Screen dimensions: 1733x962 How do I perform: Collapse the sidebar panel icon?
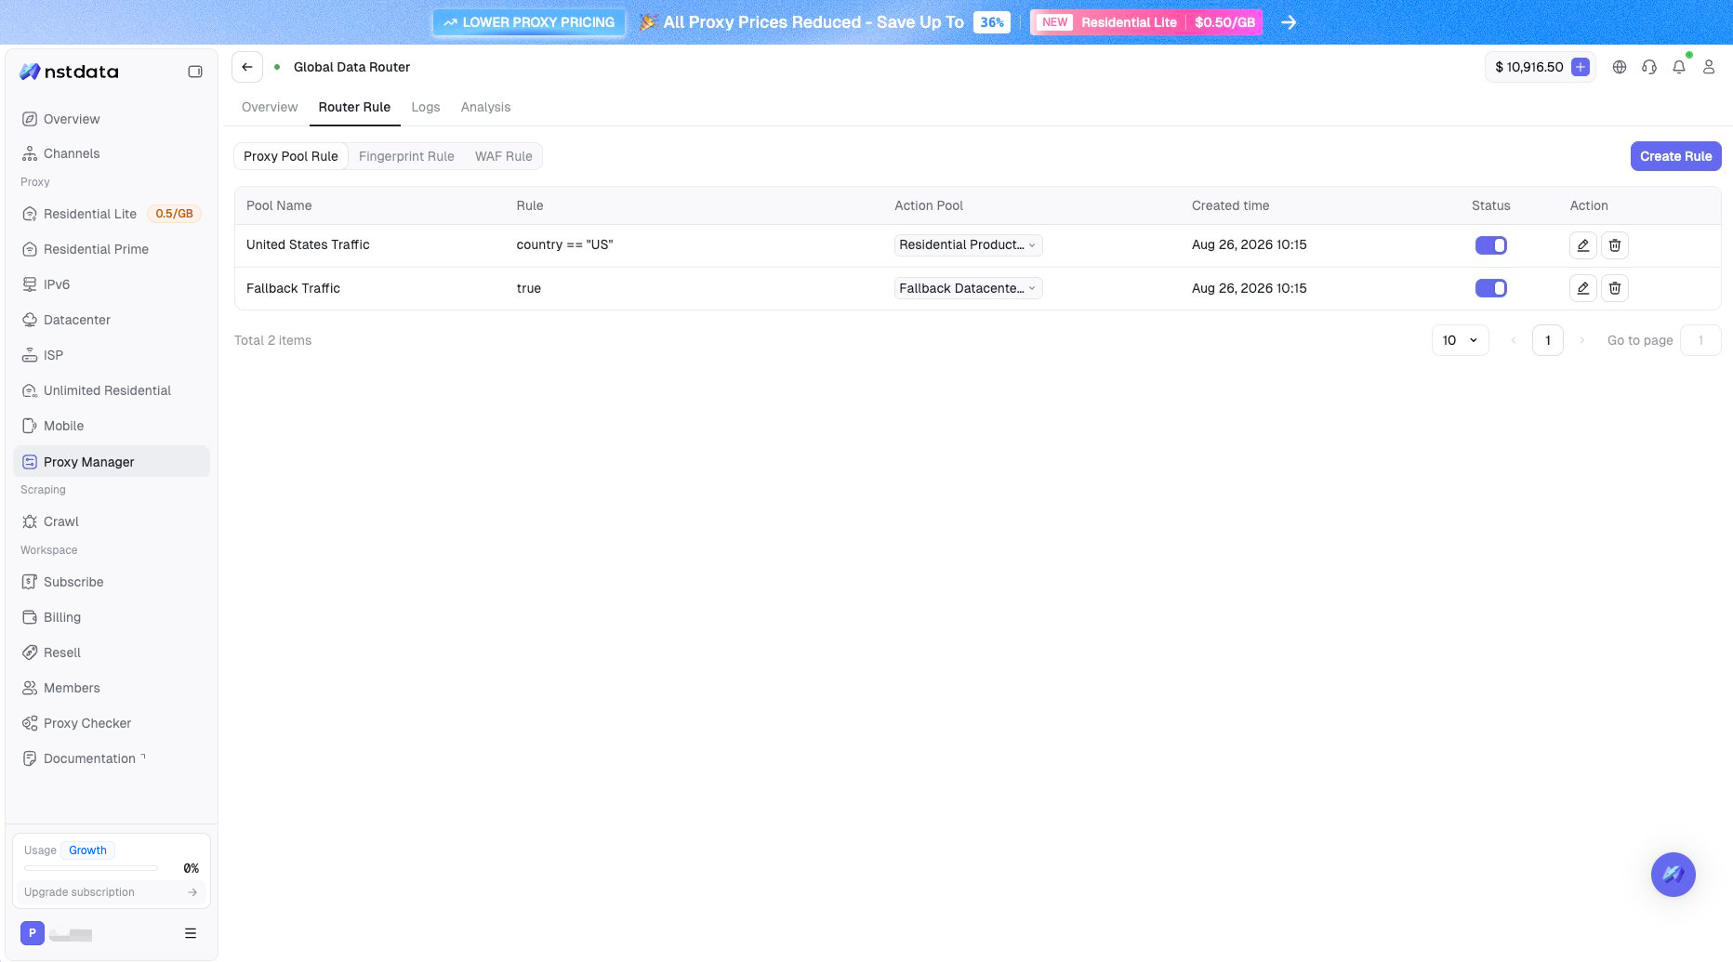[195, 72]
